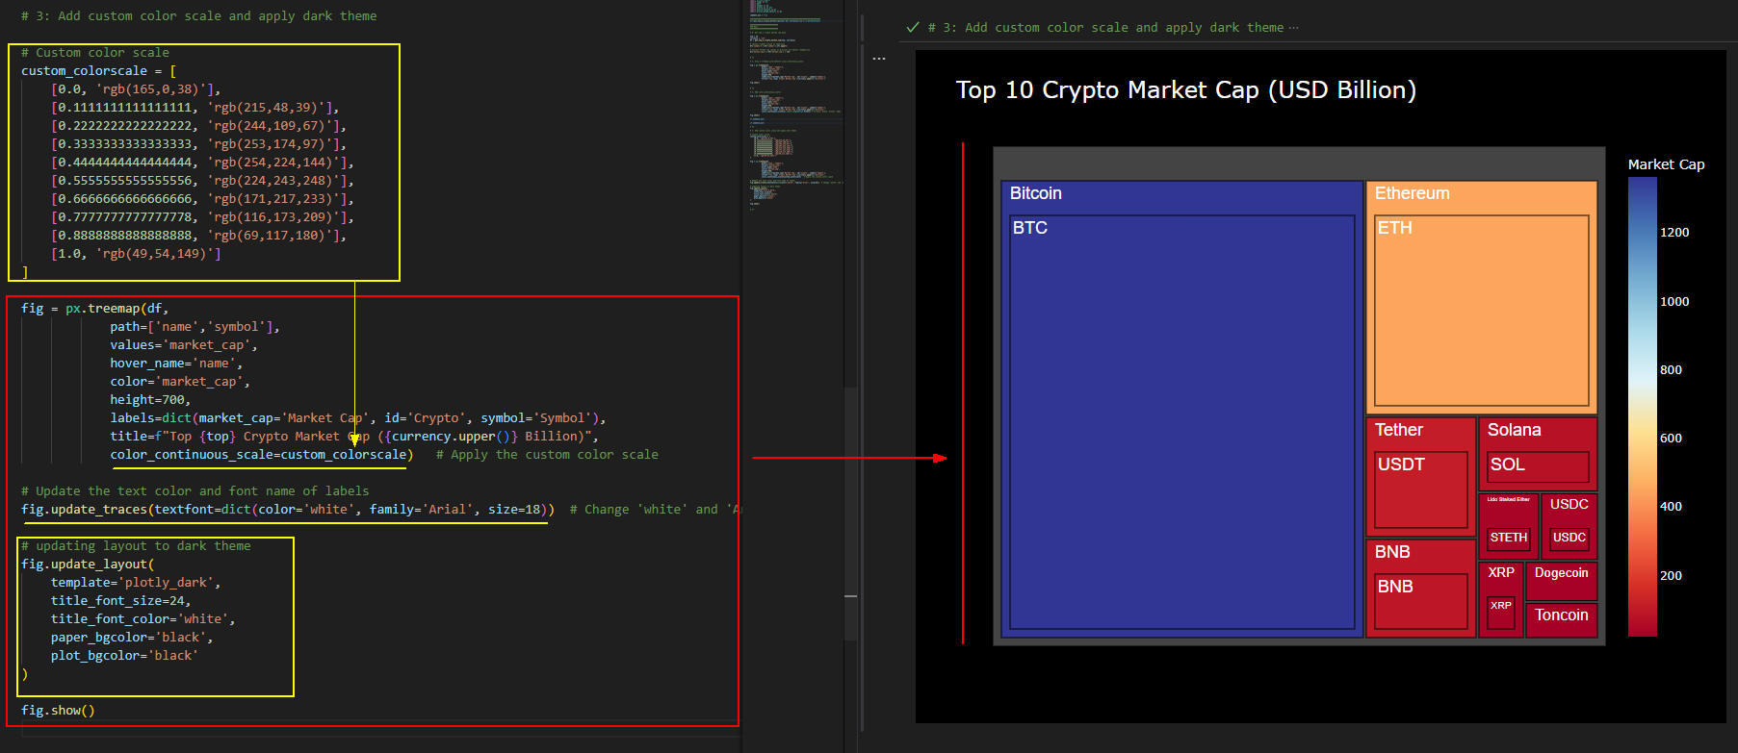Click the hover_name='name' argument line
Viewport: 1738px width, 753px height.
coord(176,364)
